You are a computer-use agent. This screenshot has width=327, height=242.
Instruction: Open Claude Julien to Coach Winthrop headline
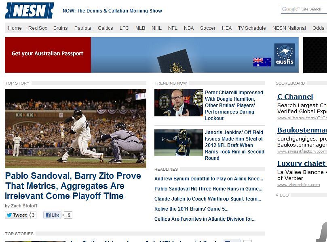[208, 199]
